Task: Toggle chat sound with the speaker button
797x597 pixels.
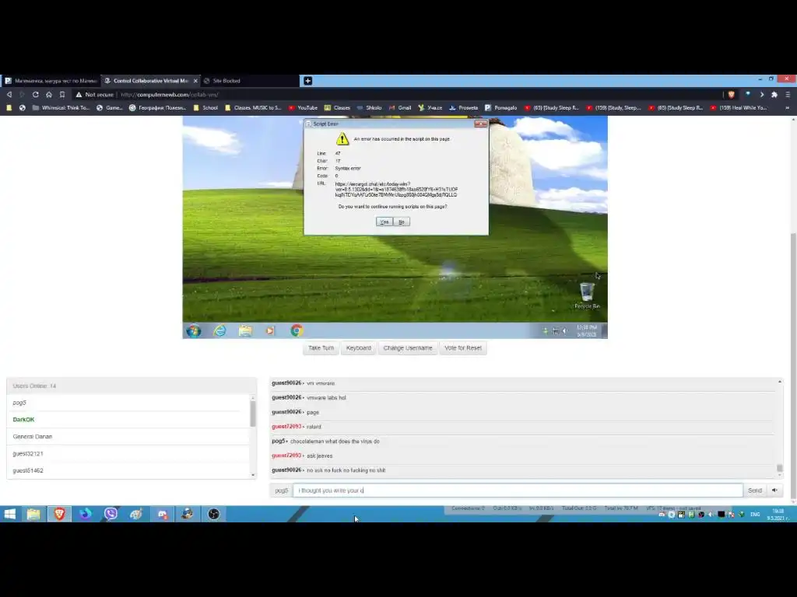Action: click(x=774, y=491)
